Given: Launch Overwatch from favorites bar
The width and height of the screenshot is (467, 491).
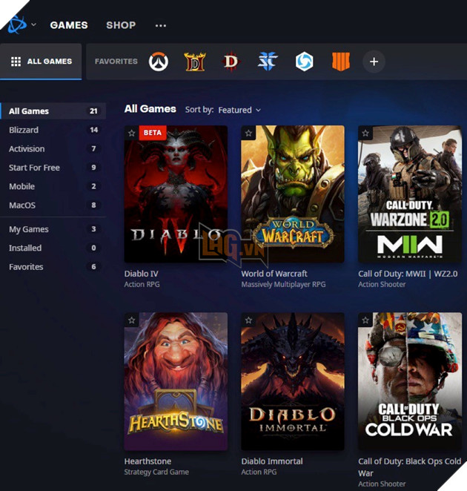Looking at the screenshot, I should tap(159, 62).
